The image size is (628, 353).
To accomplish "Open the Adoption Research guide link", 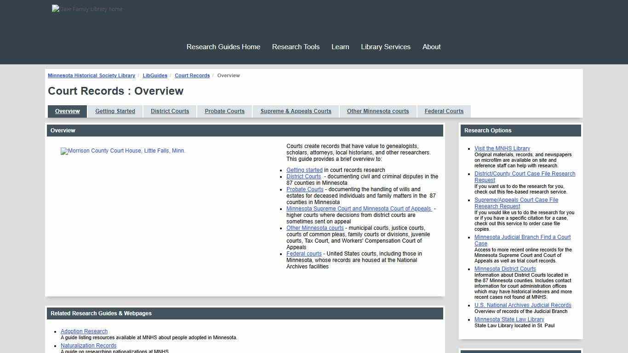I will point(84,331).
